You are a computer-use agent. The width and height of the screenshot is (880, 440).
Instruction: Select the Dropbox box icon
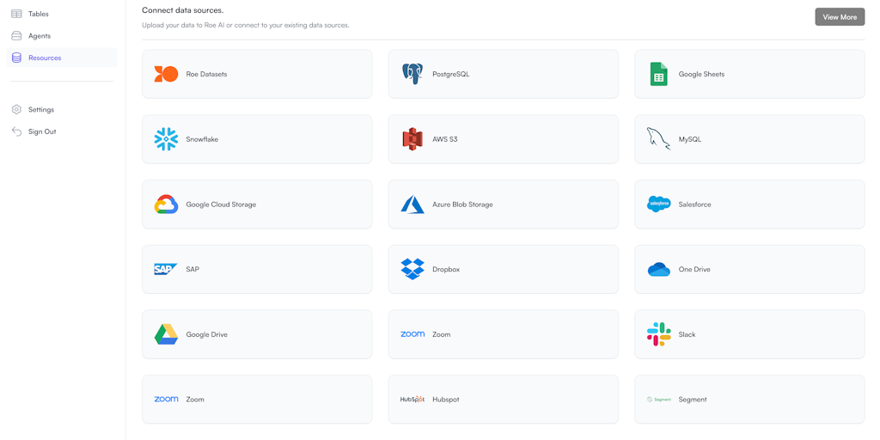coord(412,269)
